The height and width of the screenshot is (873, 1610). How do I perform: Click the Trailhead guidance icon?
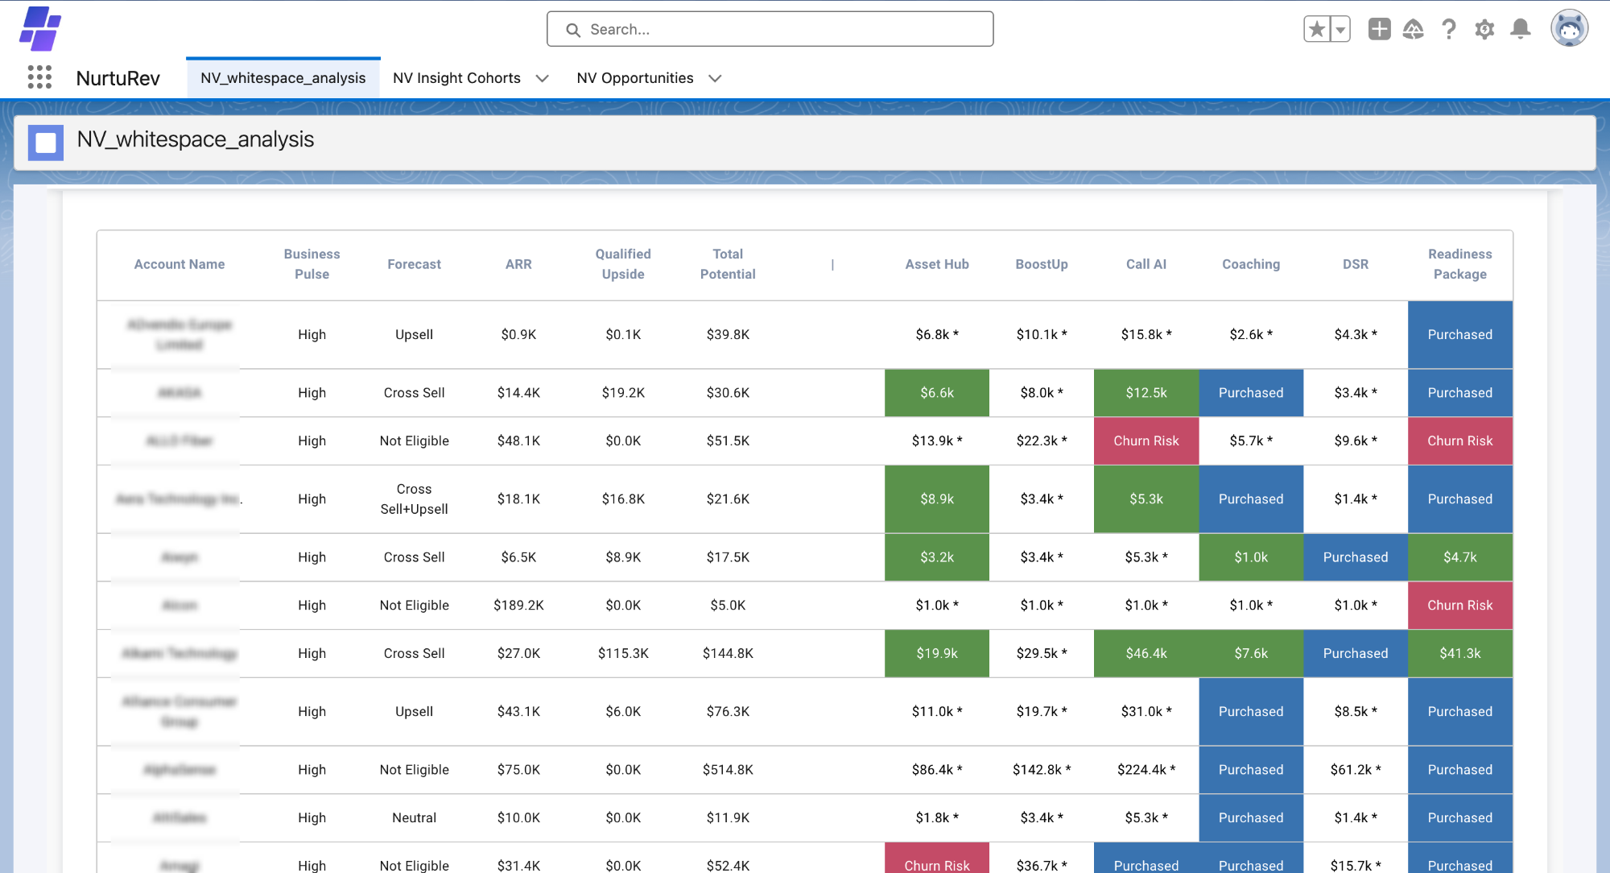tap(1413, 30)
